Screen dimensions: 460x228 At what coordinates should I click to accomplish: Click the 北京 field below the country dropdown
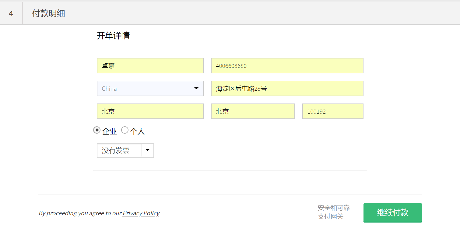click(150, 111)
